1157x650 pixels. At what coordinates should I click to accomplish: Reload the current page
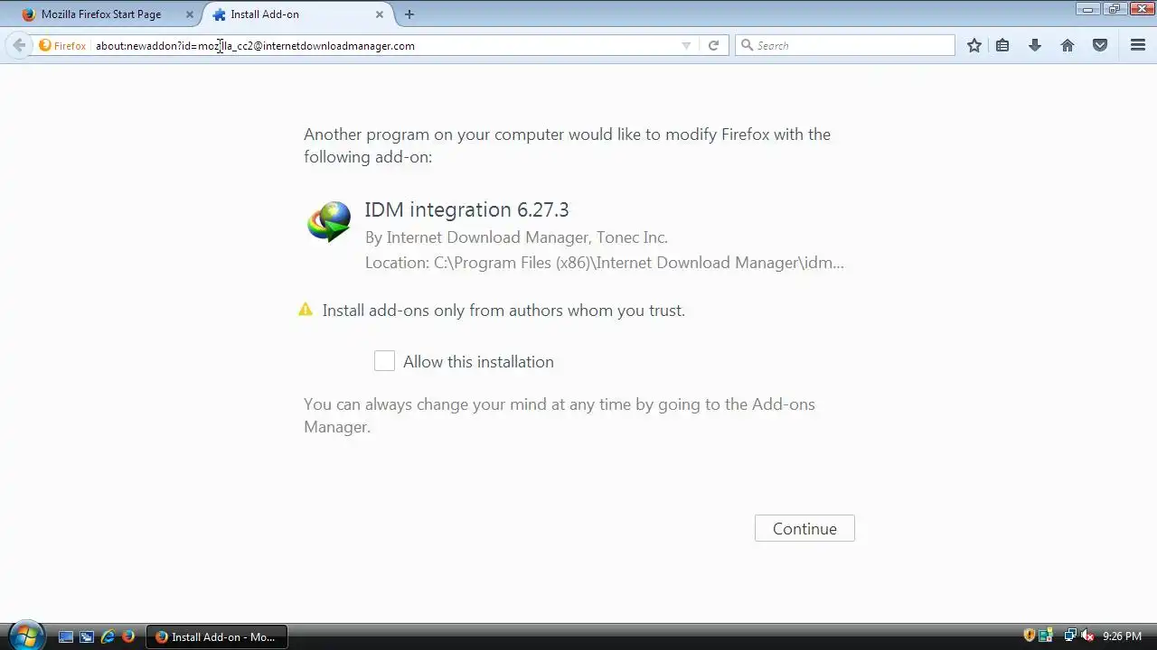[x=713, y=45]
